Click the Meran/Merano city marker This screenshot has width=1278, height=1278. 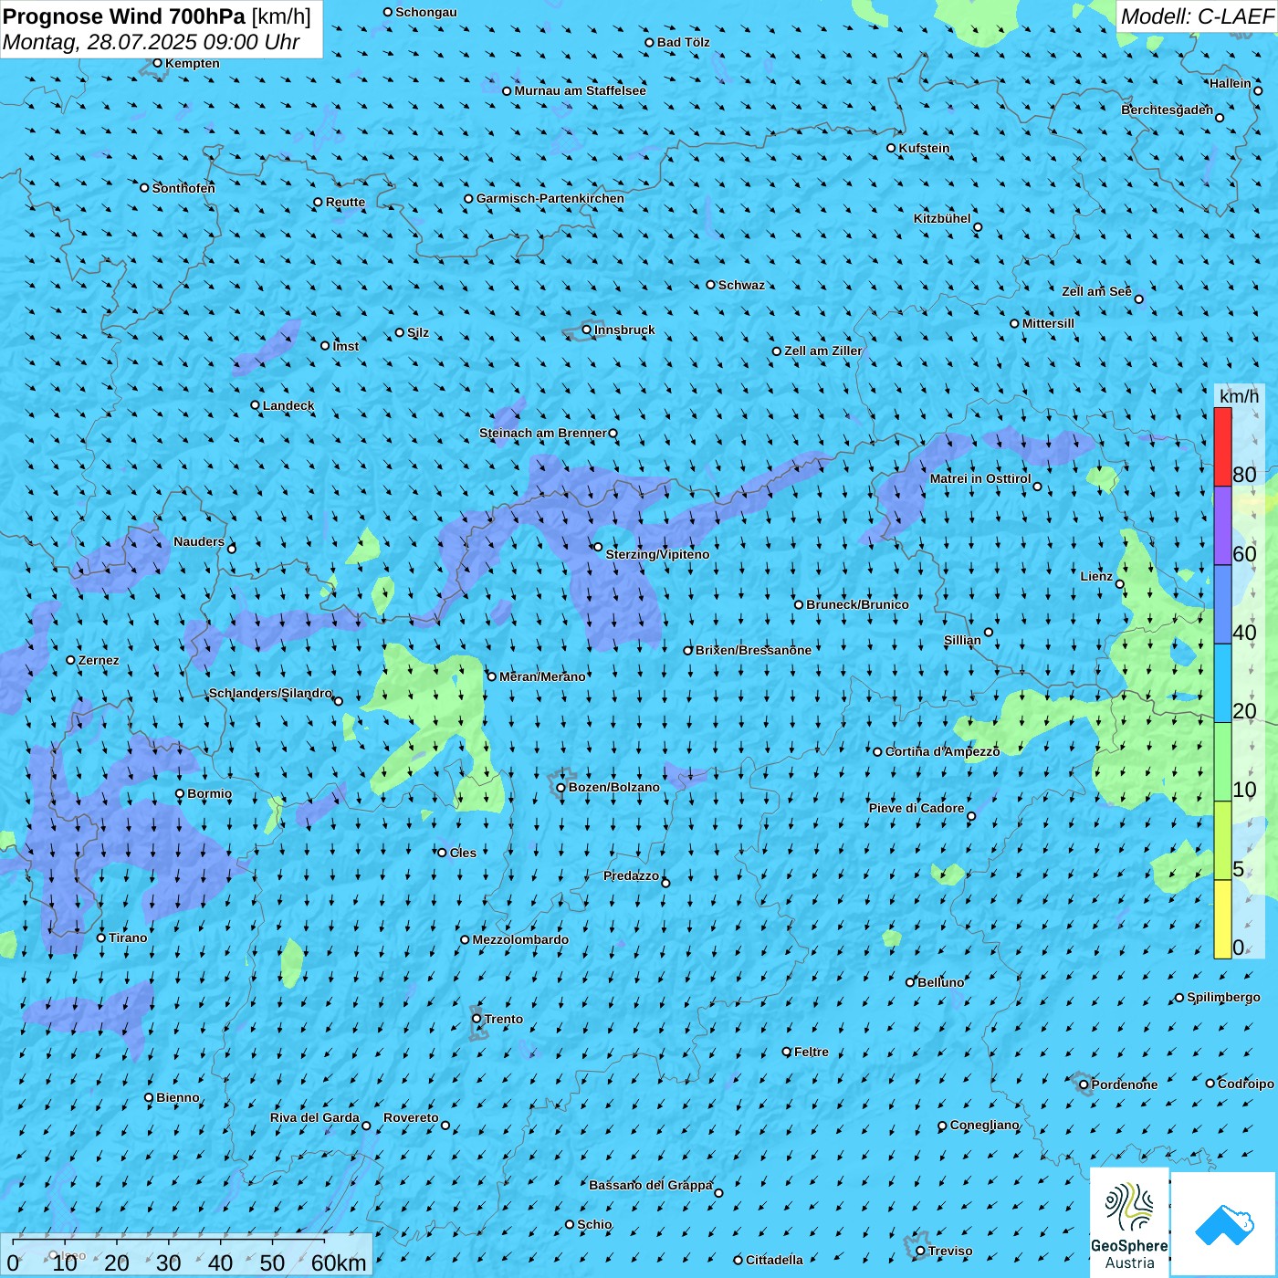[x=491, y=676]
